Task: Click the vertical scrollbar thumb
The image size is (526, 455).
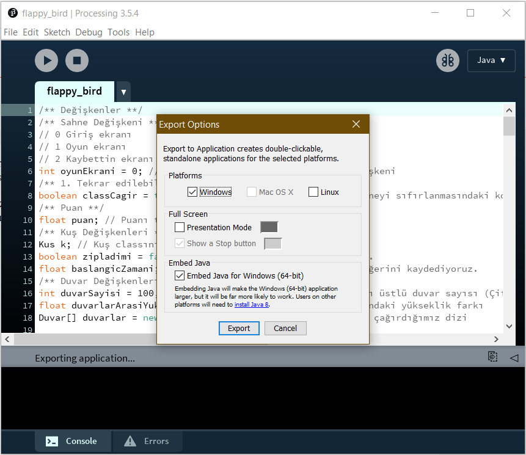Action: click(509, 126)
